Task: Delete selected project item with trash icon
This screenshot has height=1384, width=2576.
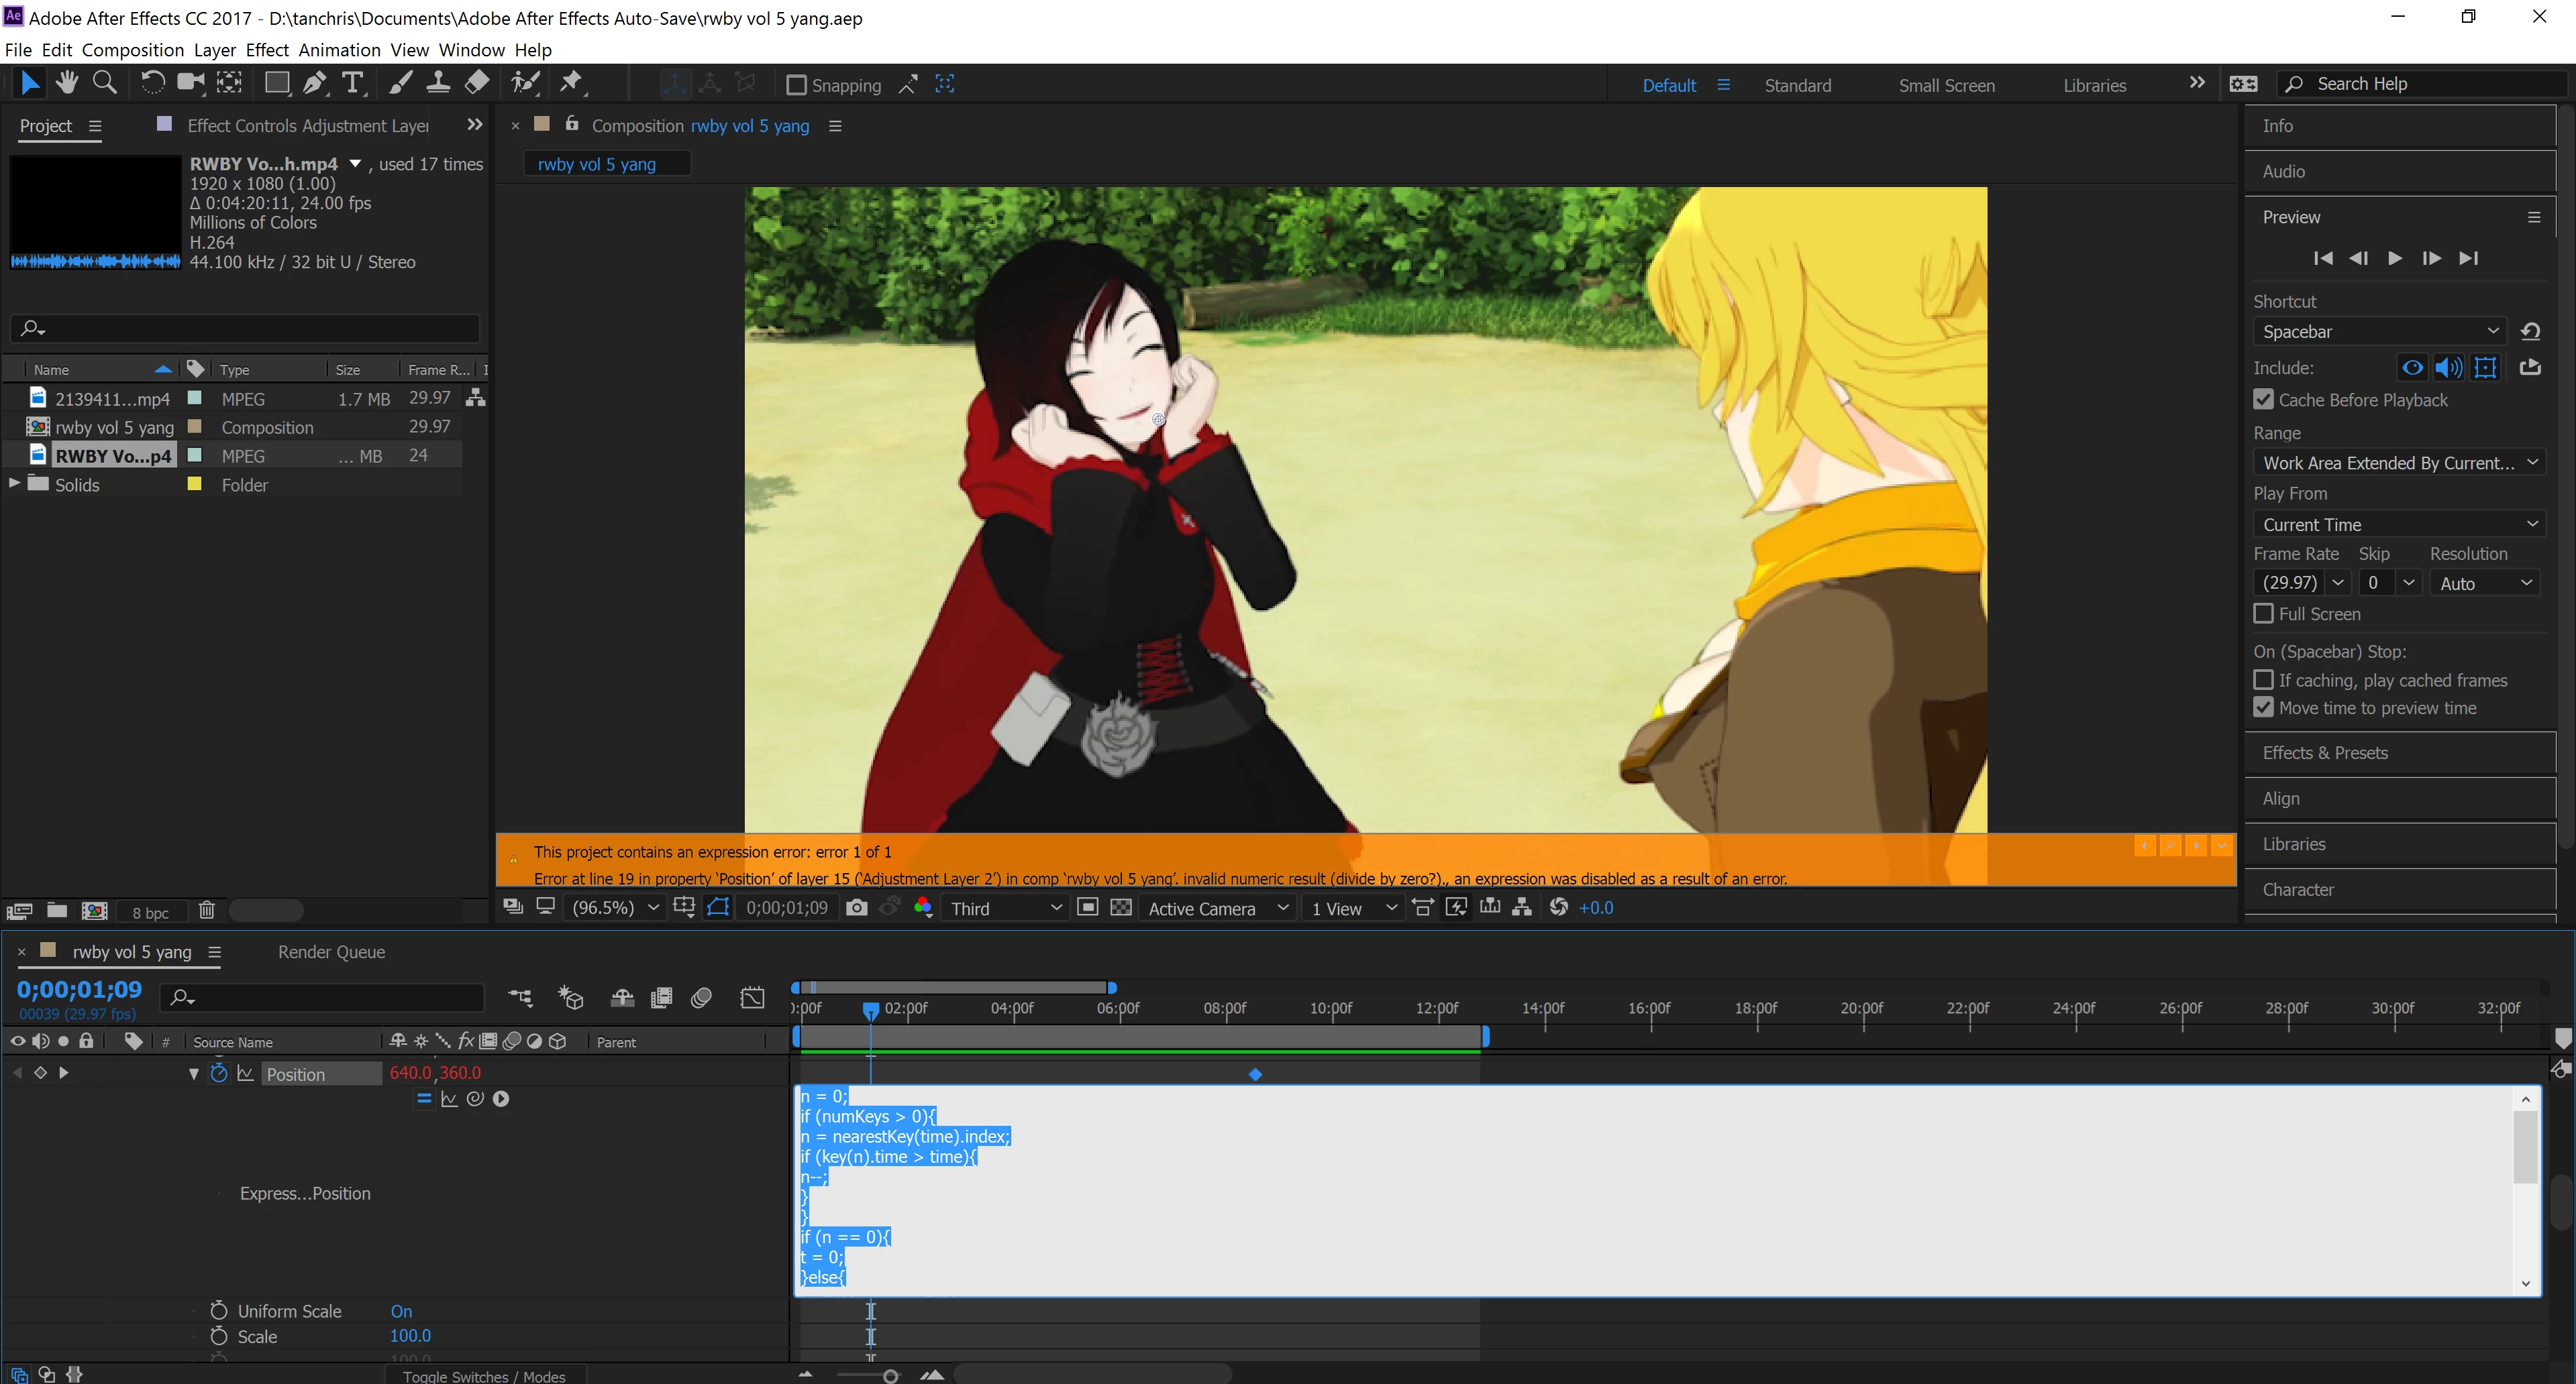Action: pos(206,911)
